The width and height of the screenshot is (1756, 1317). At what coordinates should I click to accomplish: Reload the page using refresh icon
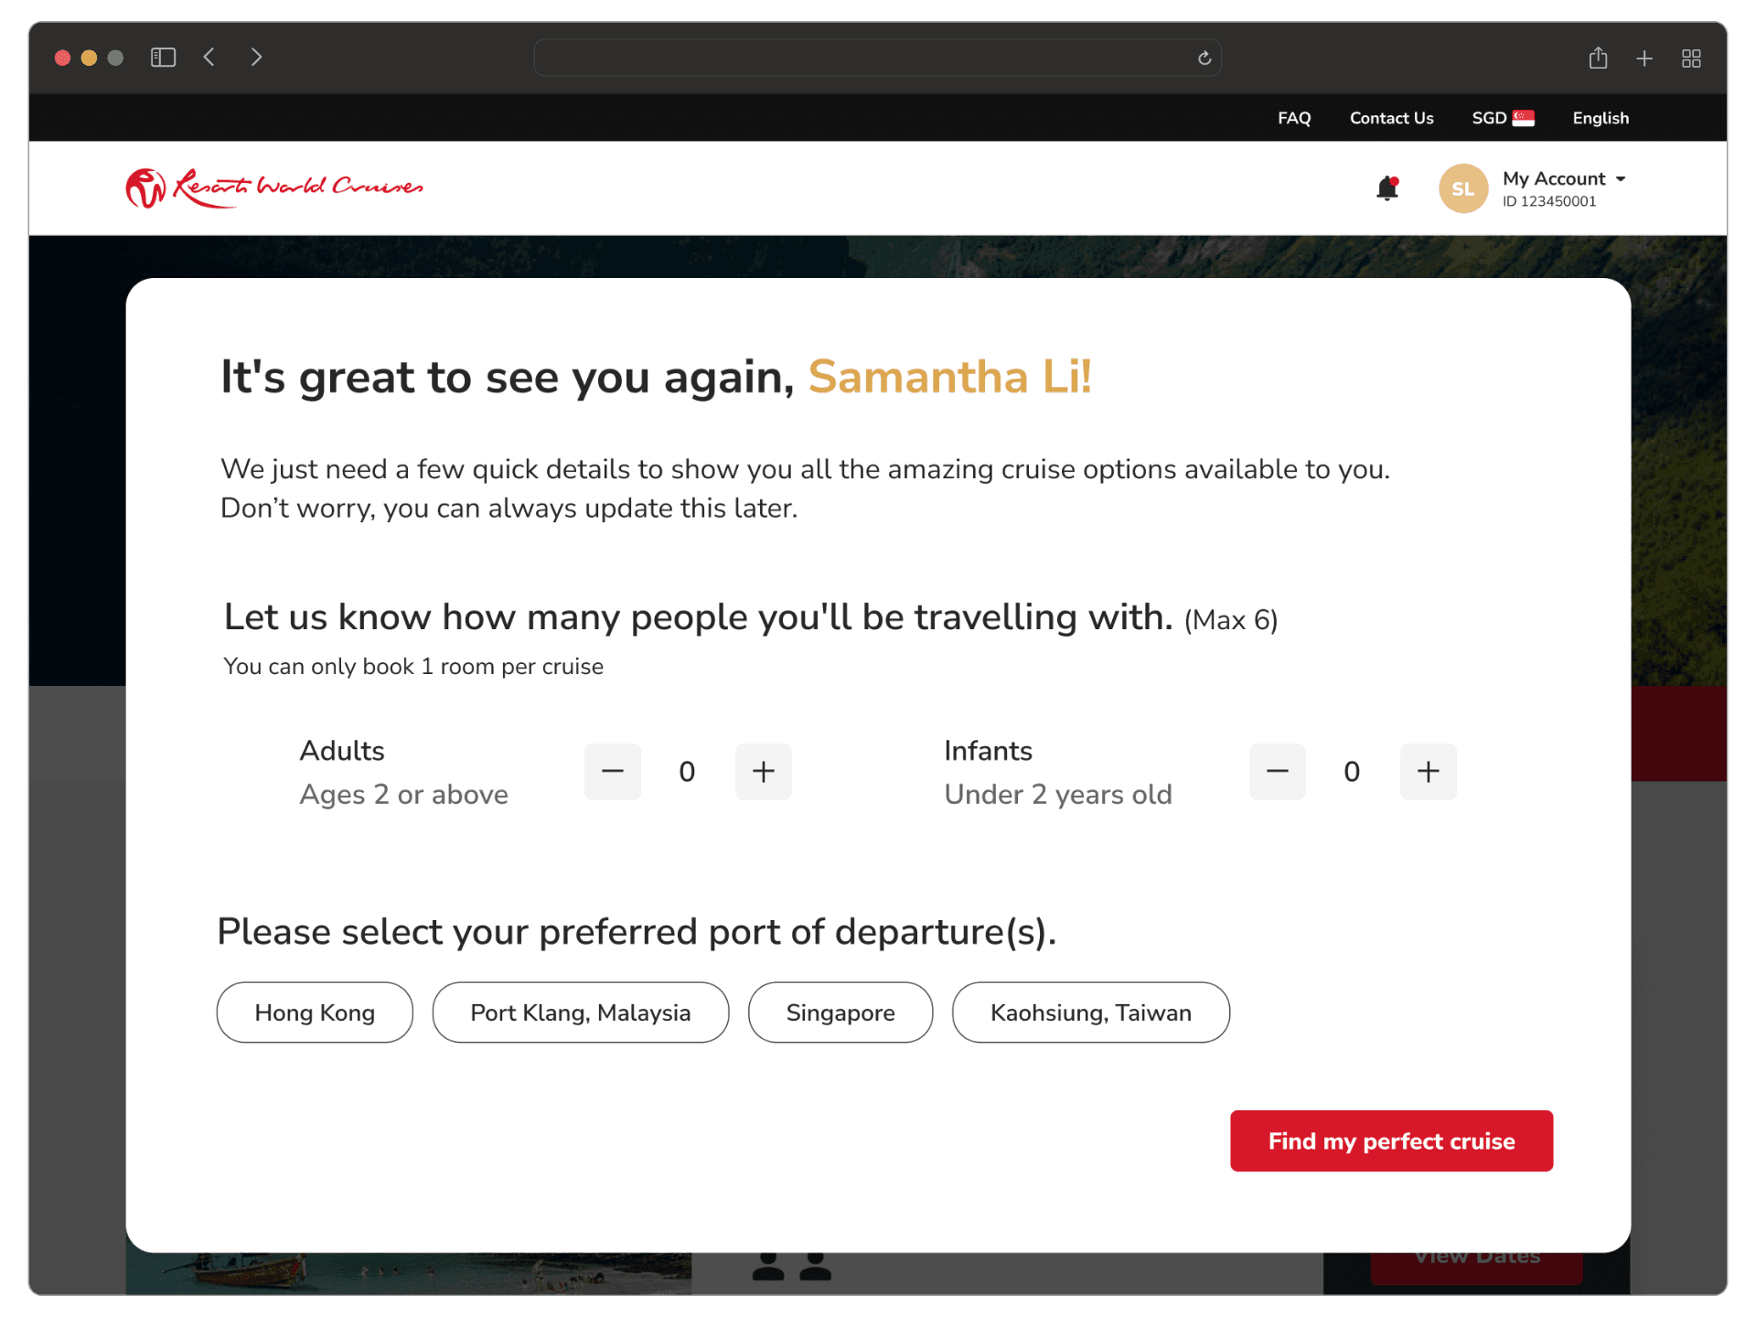(x=1204, y=59)
